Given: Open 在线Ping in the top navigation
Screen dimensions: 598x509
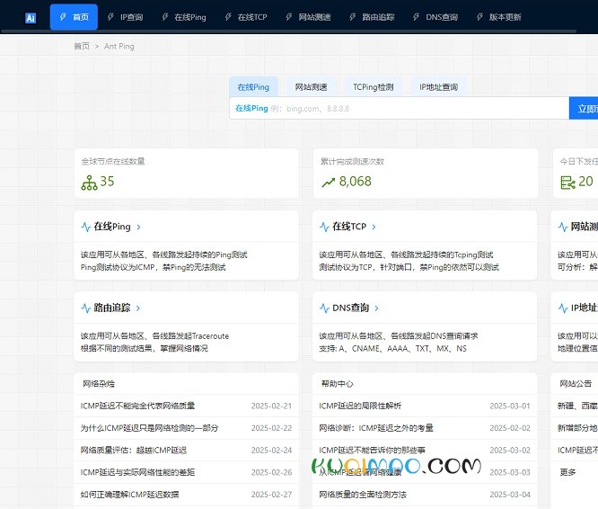Looking at the screenshot, I should (x=190, y=17).
